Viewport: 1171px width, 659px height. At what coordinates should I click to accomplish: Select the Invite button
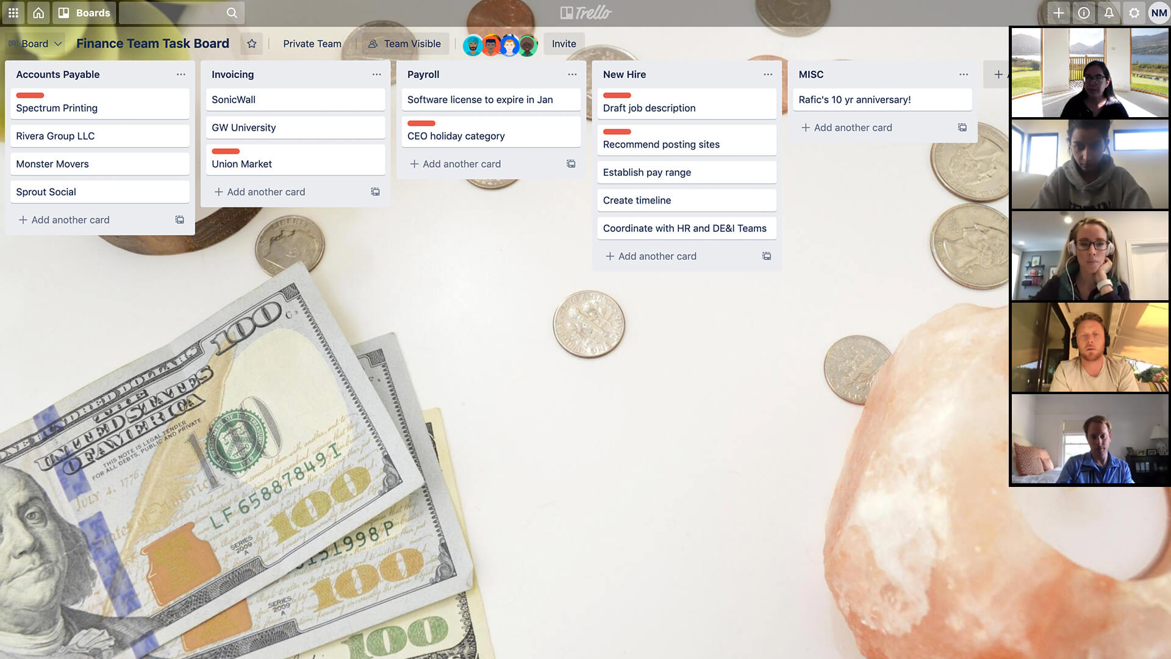point(564,43)
